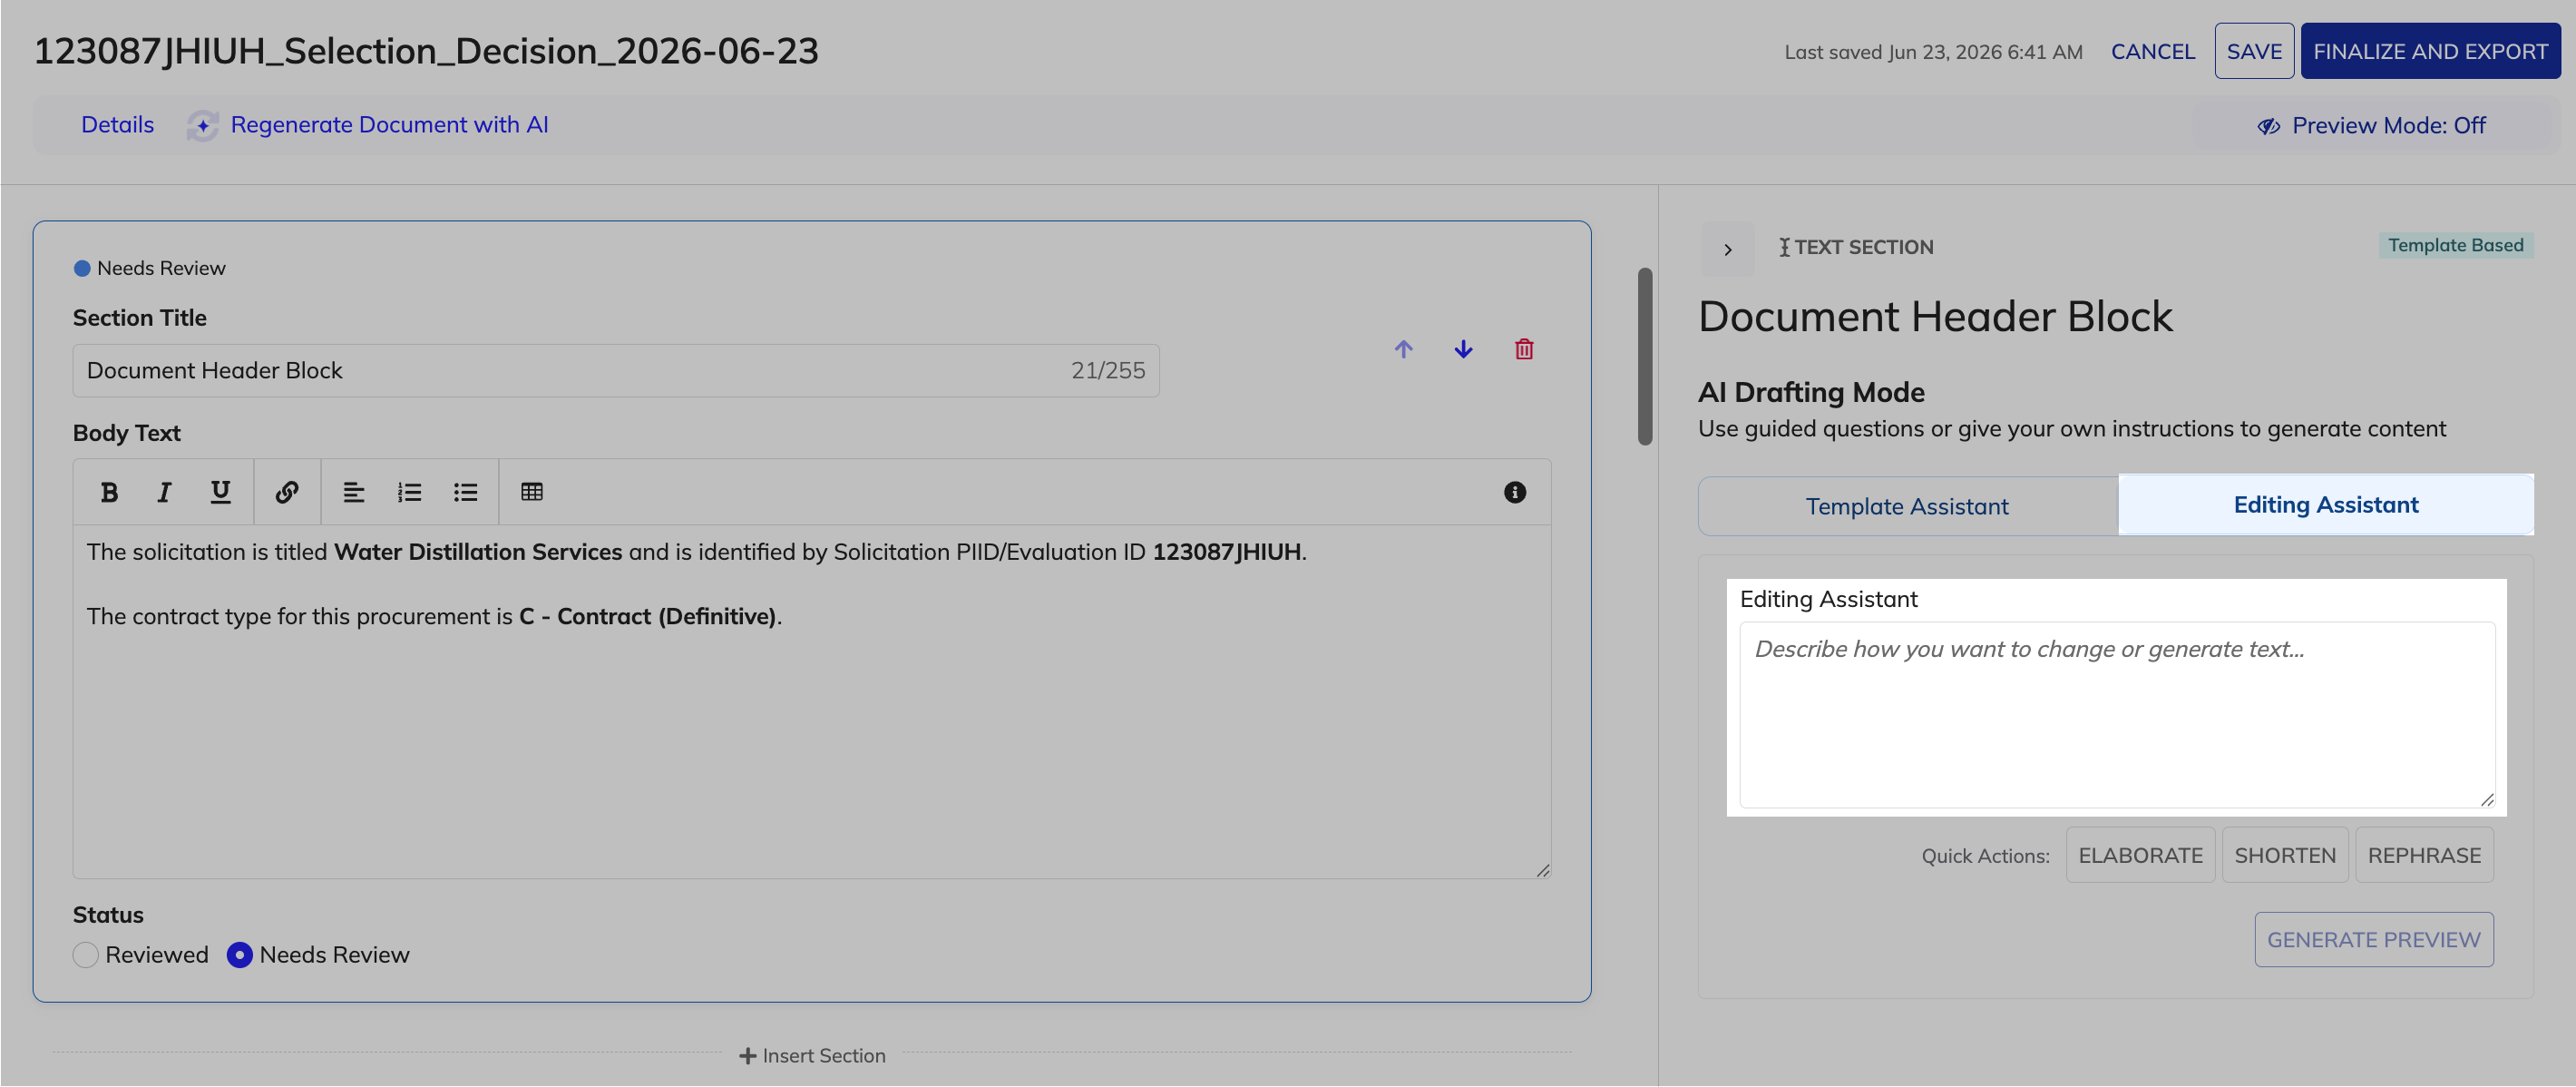The image size is (2576, 1087).
Task: Focus the Editing Assistant instruction textbox
Action: tap(2116, 714)
